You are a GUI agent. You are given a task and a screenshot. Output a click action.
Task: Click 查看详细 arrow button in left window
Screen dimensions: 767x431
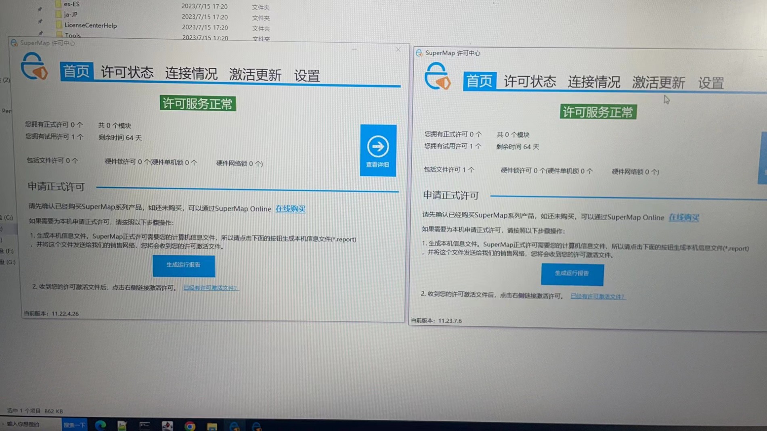(x=378, y=151)
